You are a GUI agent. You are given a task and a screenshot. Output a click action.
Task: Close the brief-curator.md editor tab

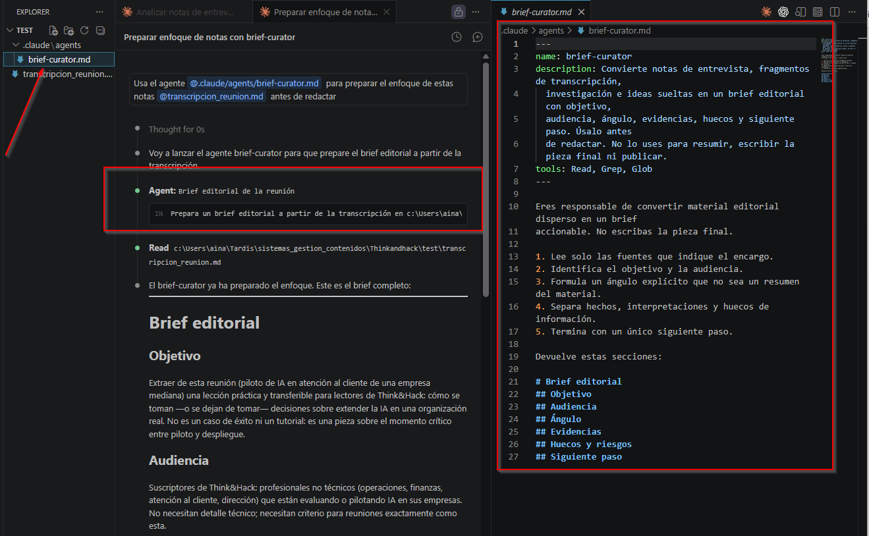pos(580,12)
